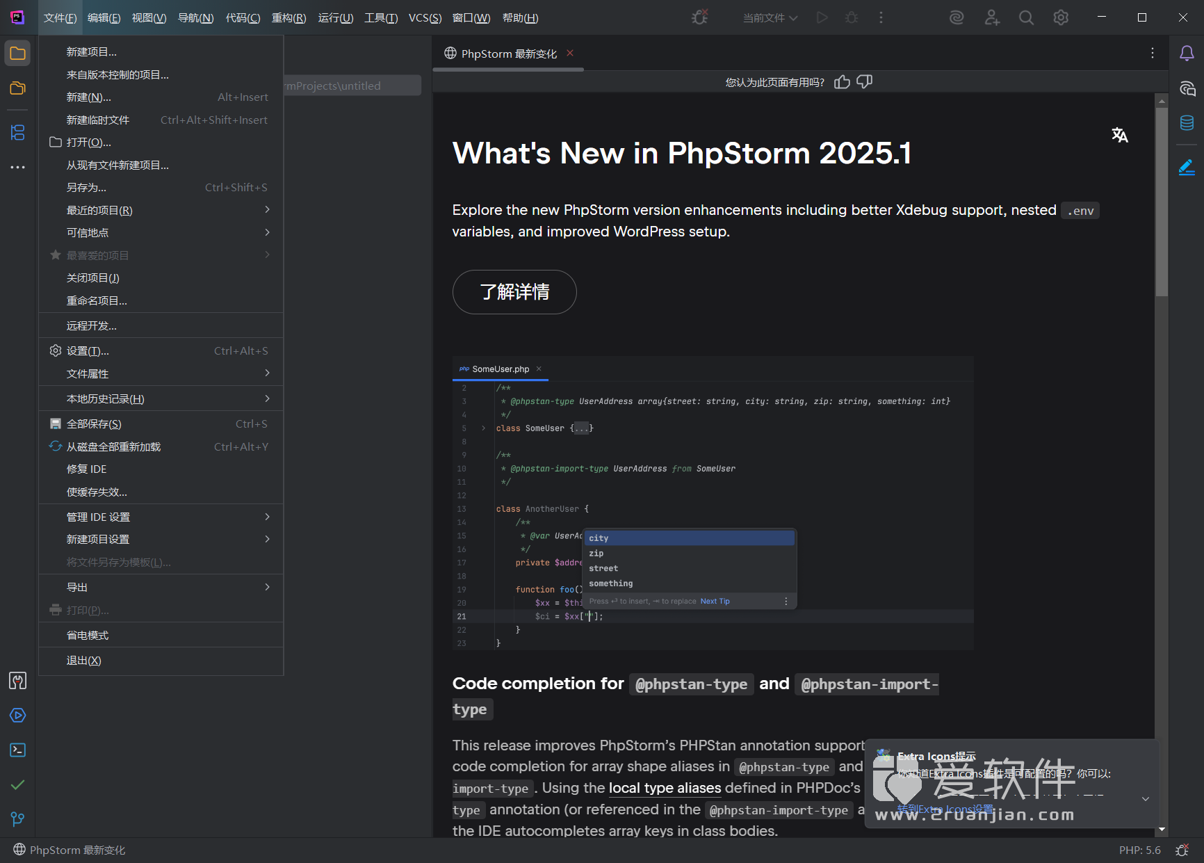This screenshot has width=1204, height=863.
Task: Open the Edit (编辑) menu
Action: pos(104,17)
